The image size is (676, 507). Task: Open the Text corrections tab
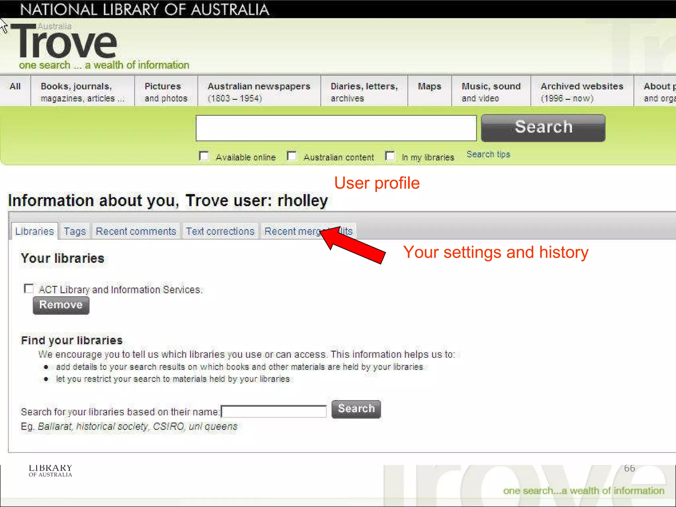tap(220, 231)
